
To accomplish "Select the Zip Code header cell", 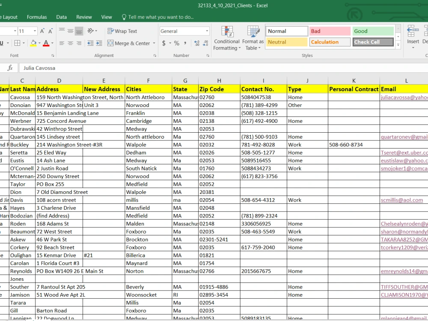I will (219, 89).
